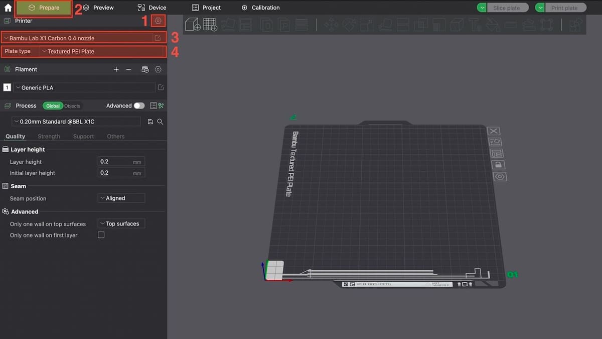This screenshot has height=339, width=602.
Task: Click Auto orient toolbar icon
Action: pyautogui.click(x=228, y=25)
